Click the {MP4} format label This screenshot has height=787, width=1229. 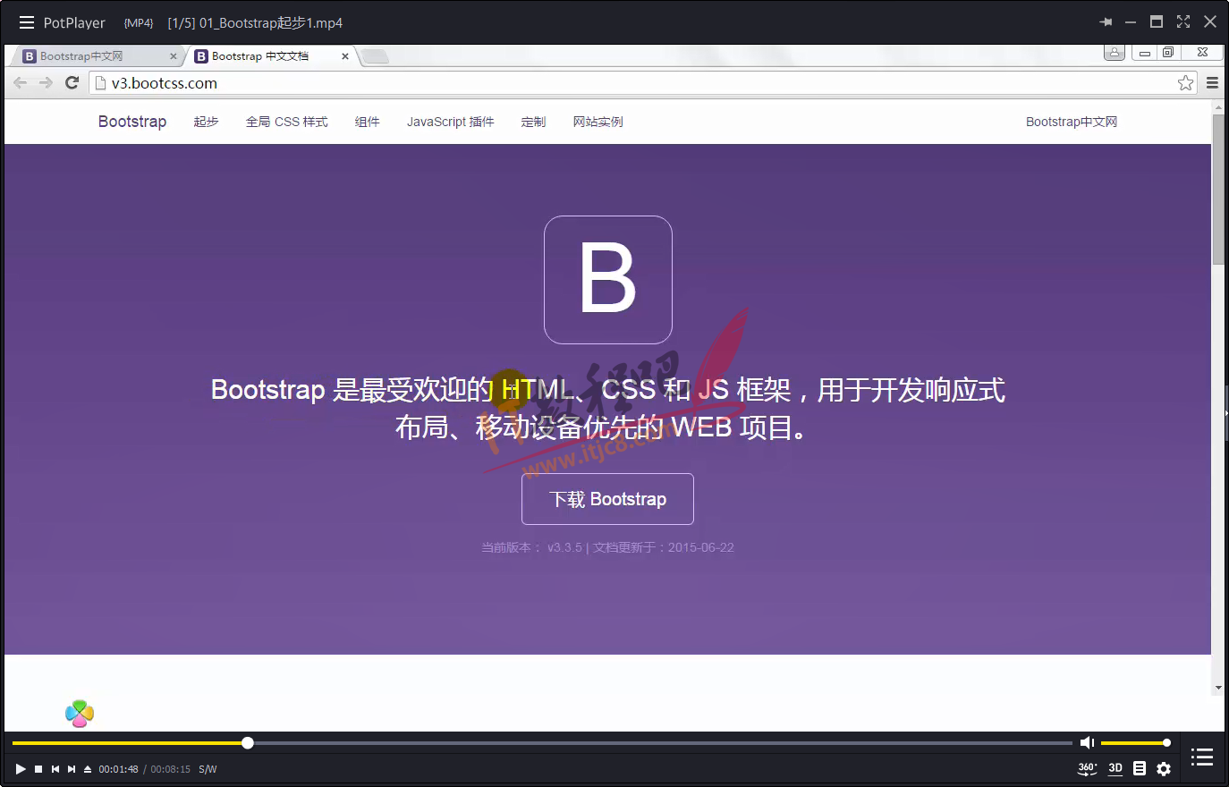click(139, 23)
